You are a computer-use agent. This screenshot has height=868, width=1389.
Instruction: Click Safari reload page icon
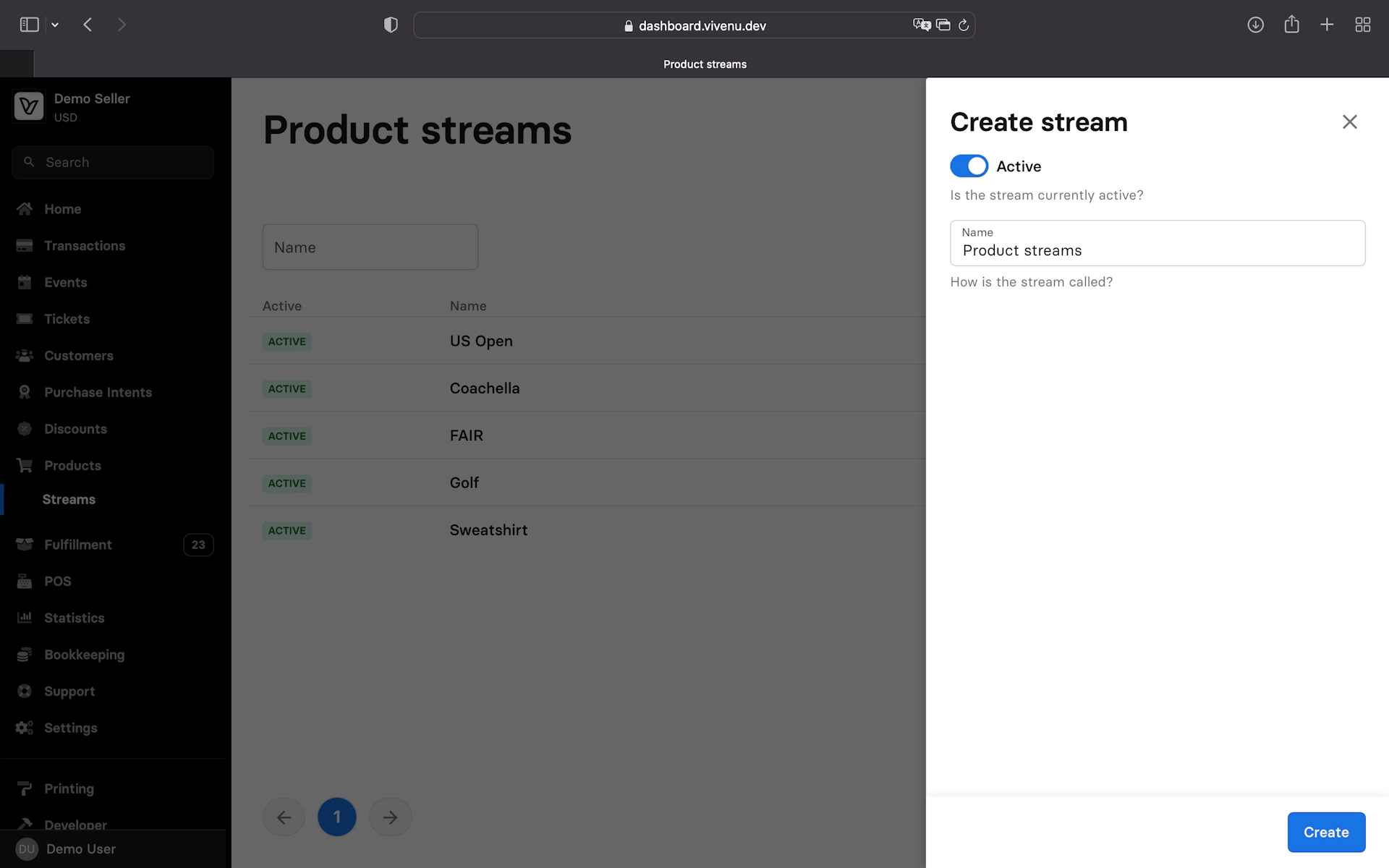(x=964, y=25)
